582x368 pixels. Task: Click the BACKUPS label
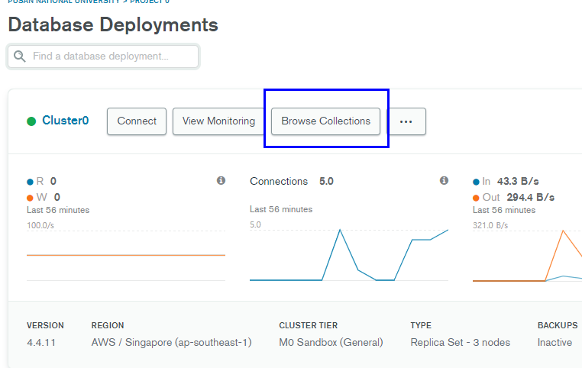point(558,325)
